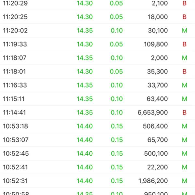Tap the M marker on the 10:52:31 row
This screenshot has height=195, width=195.
pos(184,181)
